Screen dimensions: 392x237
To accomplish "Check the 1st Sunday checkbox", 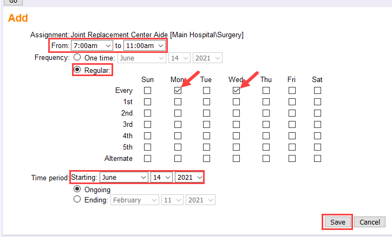I will (x=147, y=101).
